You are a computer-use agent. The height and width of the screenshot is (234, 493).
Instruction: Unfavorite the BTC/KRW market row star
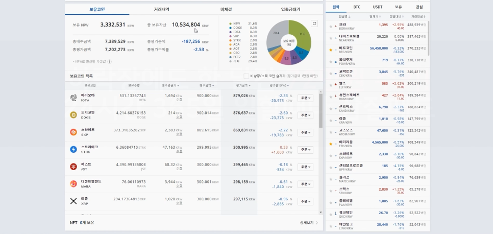pyautogui.click(x=330, y=50)
